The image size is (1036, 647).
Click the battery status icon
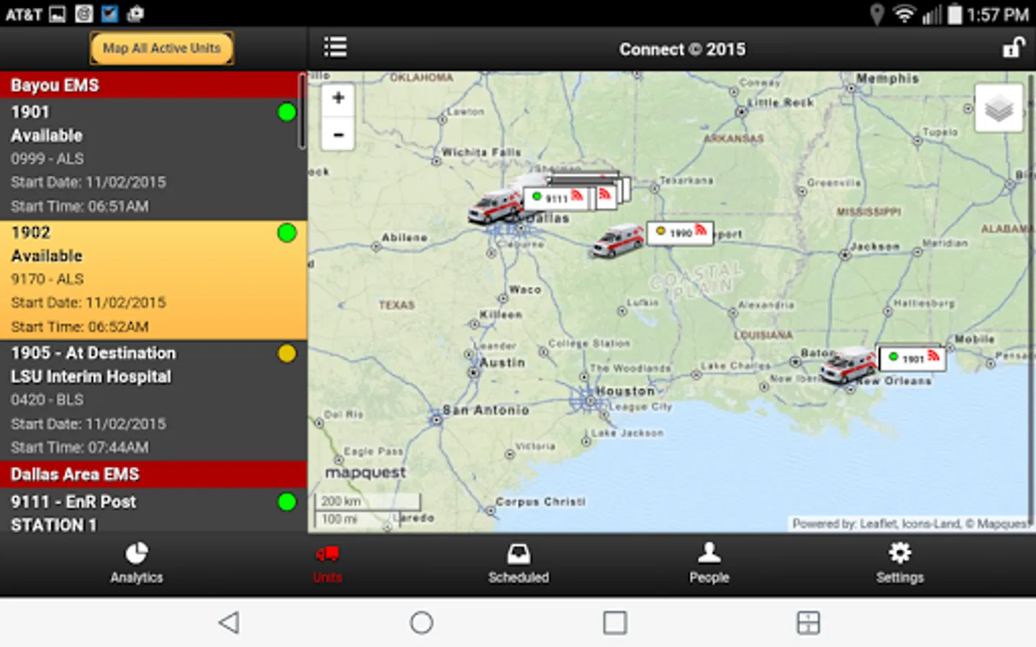[955, 14]
